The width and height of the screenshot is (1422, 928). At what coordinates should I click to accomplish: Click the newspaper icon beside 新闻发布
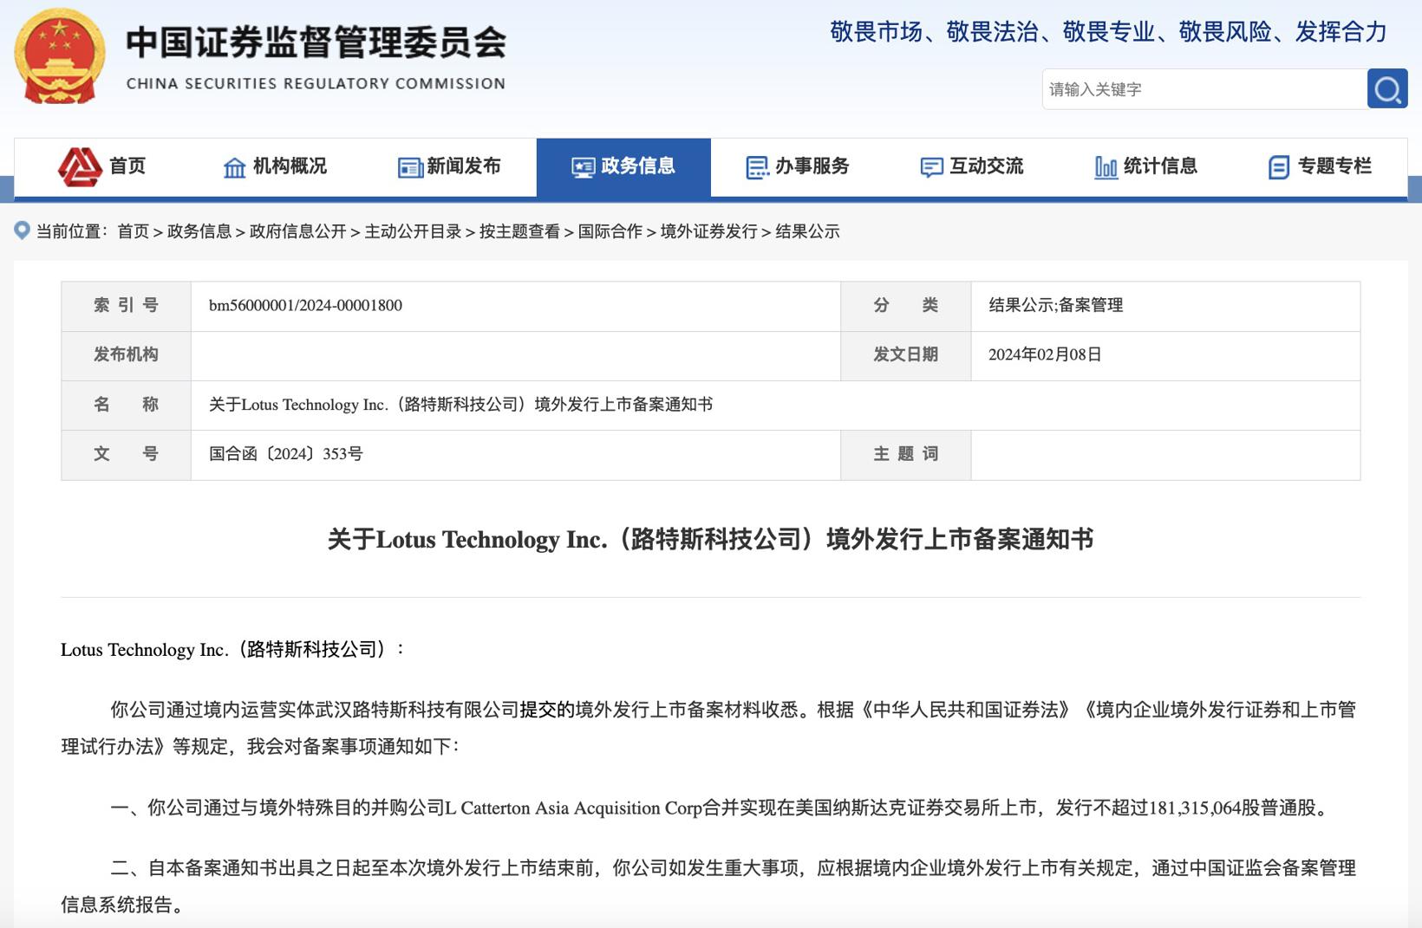409,167
